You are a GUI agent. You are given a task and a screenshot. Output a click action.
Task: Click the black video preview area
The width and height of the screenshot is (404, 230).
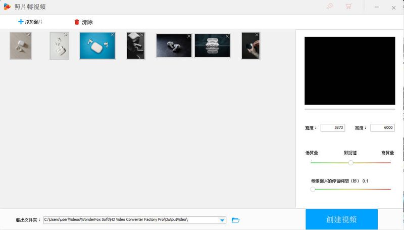pos(349,71)
